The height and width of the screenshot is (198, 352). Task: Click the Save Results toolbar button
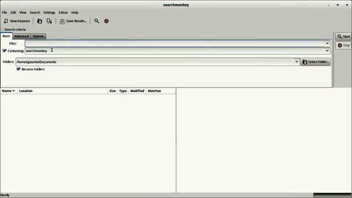click(x=73, y=21)
